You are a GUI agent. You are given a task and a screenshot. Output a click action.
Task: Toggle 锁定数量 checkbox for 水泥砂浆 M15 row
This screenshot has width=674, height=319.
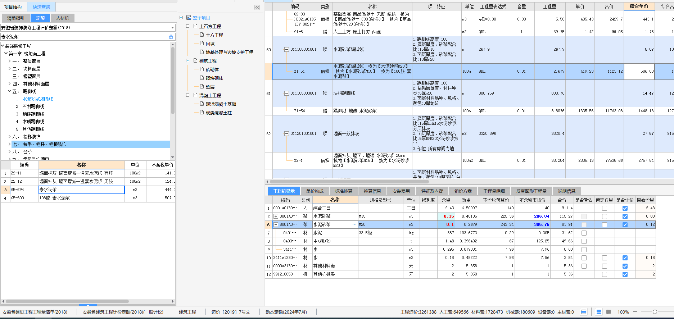point(605,217)
